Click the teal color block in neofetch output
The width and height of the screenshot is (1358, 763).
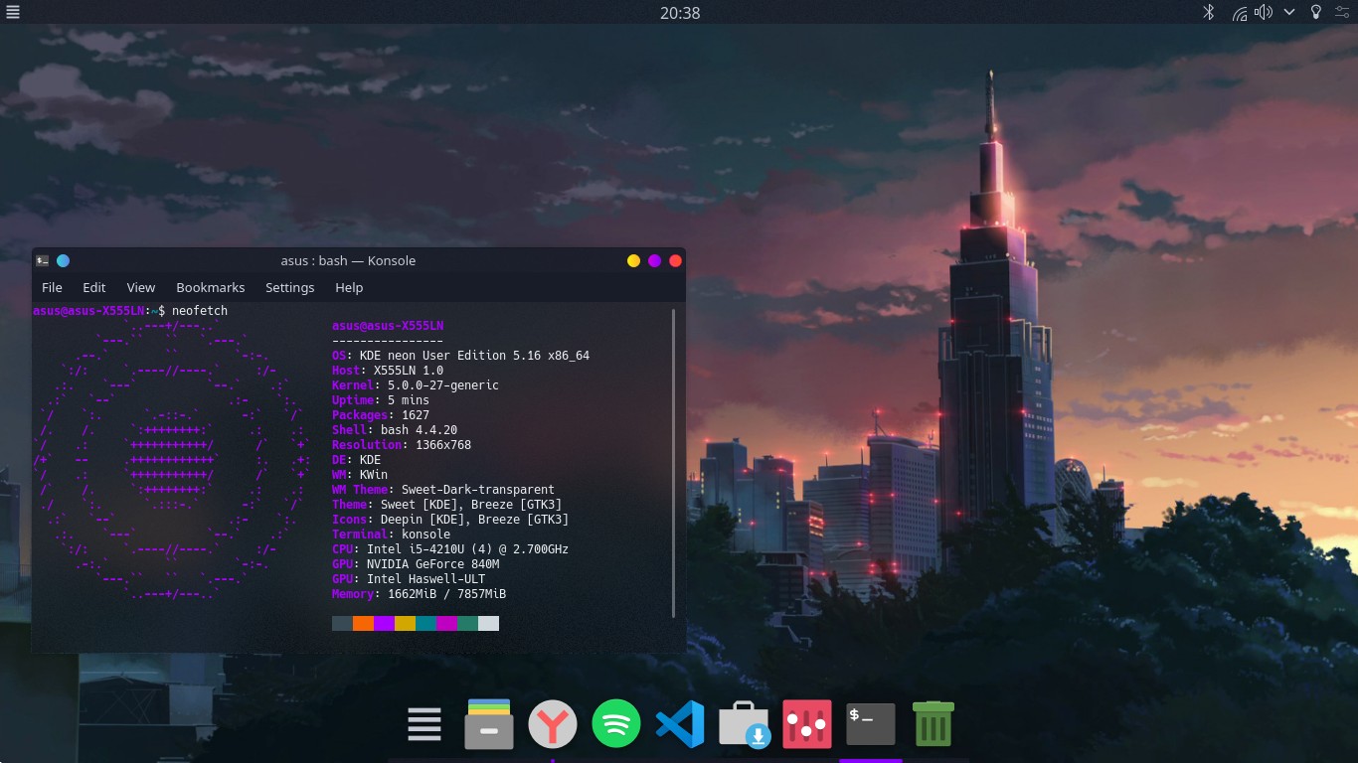point(425,623)
